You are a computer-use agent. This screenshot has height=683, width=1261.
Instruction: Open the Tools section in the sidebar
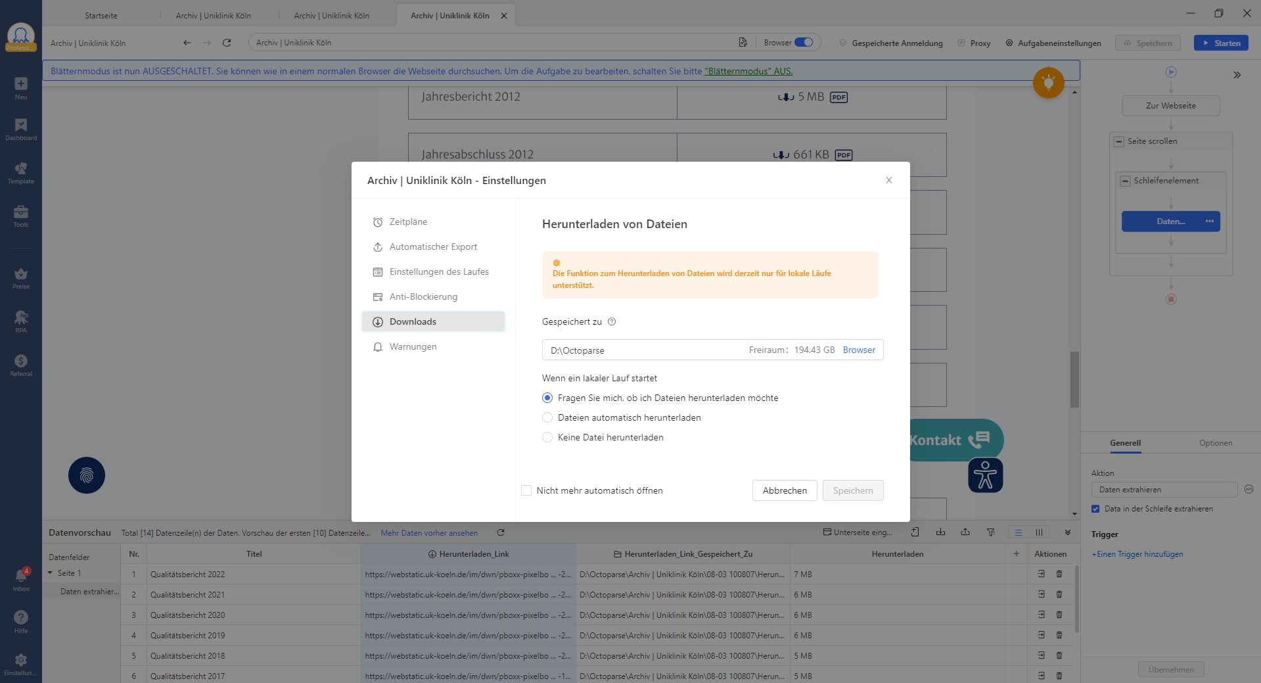coord(21,216)
